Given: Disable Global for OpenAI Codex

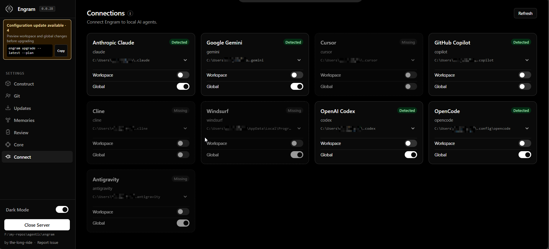Looking at the screenshot, I should click(411, 155).
